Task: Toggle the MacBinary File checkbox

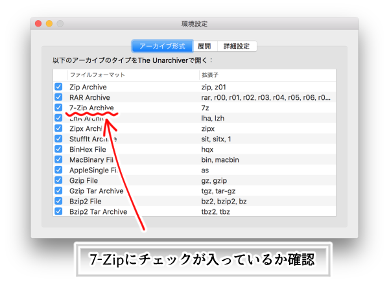Action: point(58,159)
